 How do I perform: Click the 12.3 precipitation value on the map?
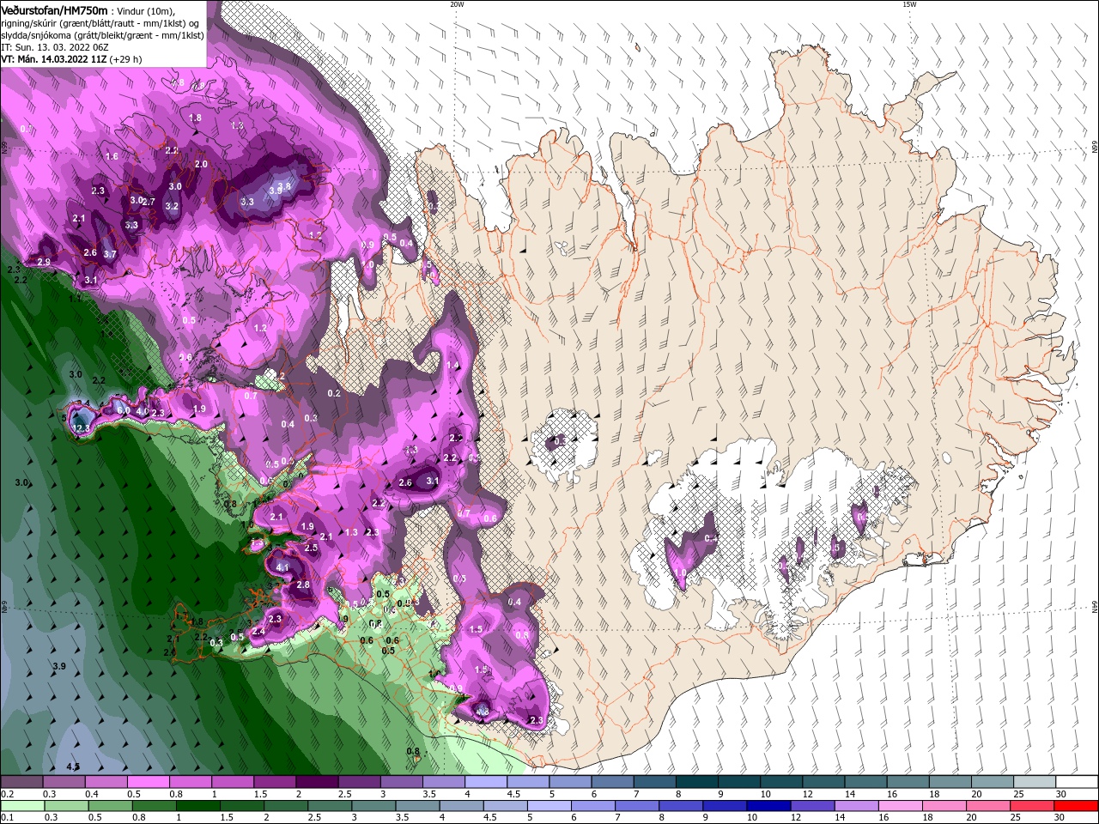[x=82, y=427]
